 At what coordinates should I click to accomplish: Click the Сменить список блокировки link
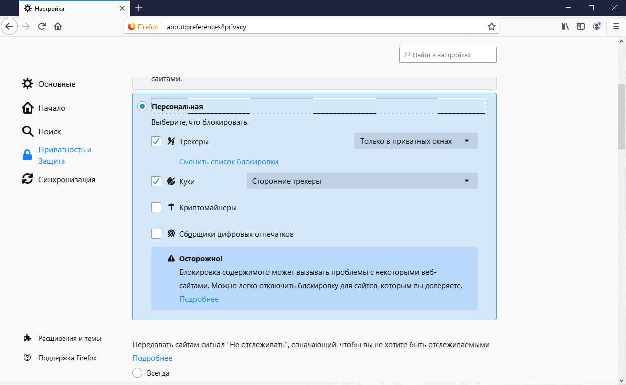click(x=228, y=162)
